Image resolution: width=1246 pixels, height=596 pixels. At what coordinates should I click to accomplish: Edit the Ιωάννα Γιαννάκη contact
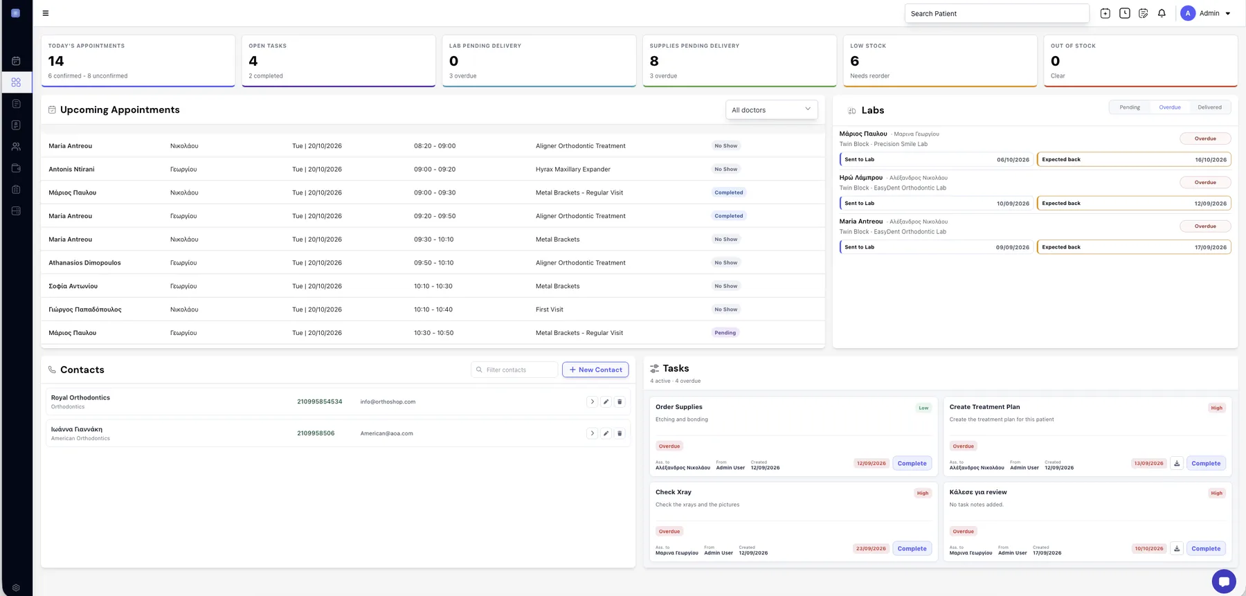[x=606, y=433]
